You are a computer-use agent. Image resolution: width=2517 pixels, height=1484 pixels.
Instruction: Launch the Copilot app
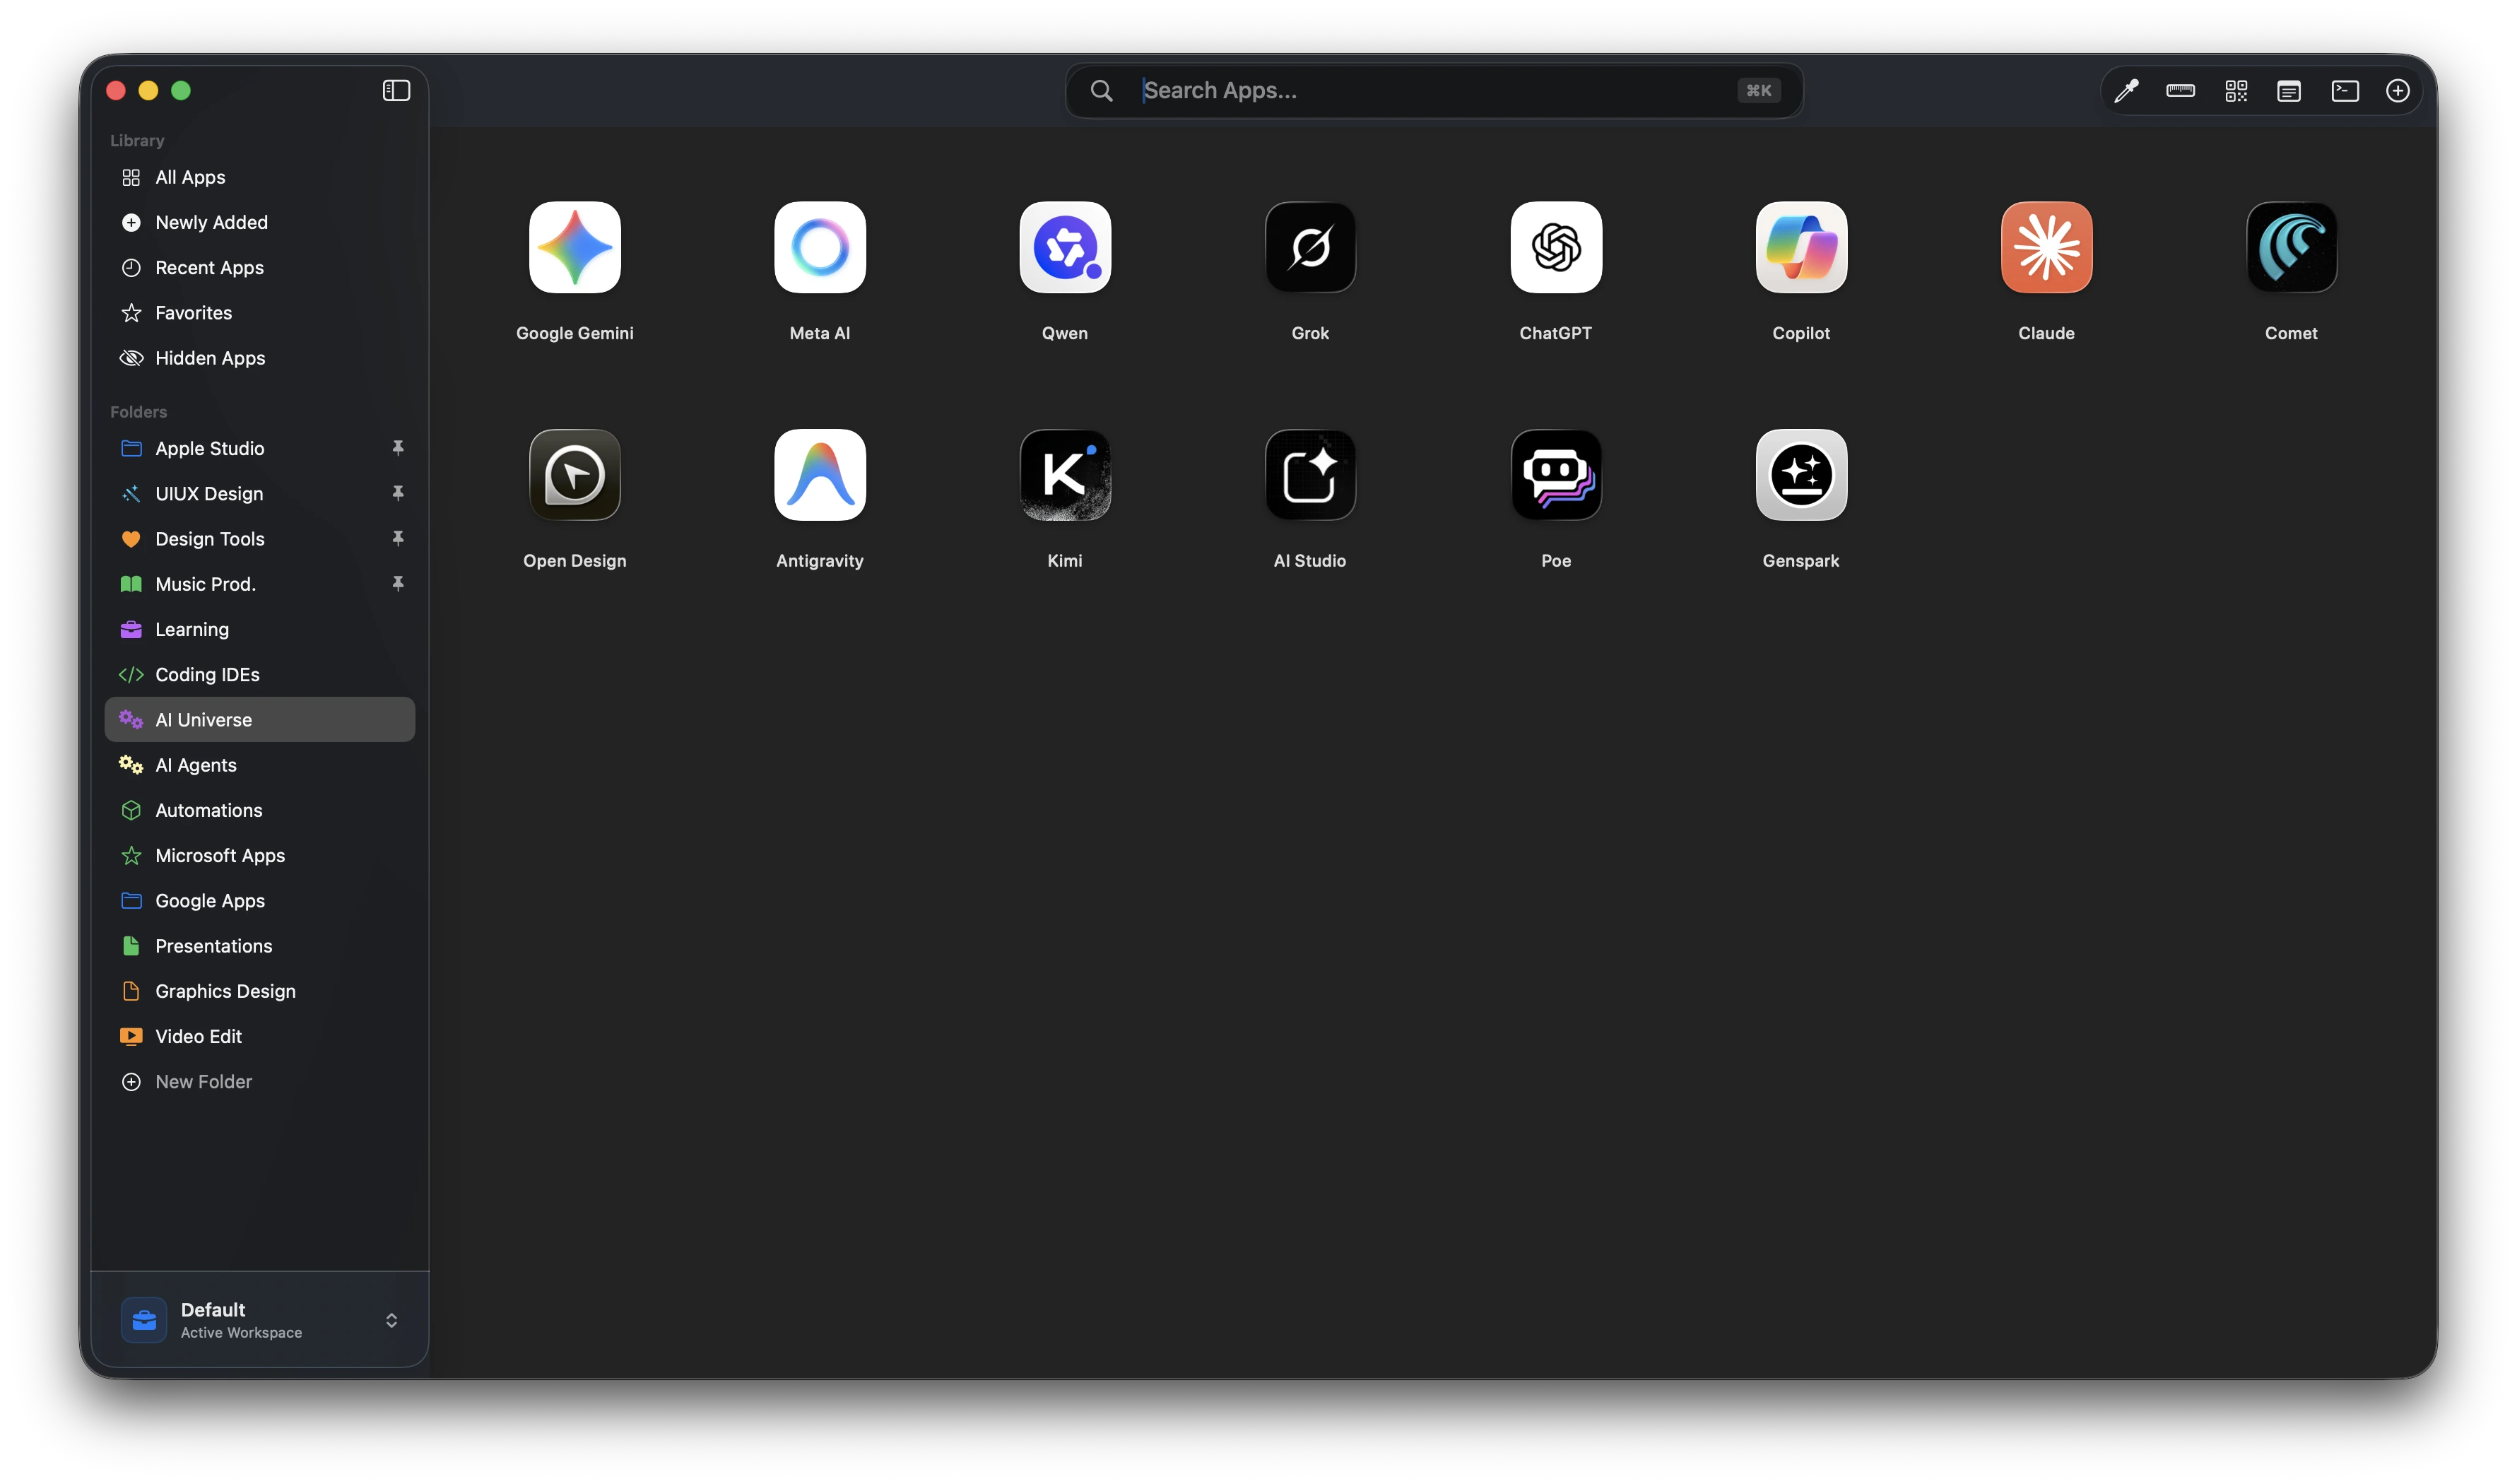click(x=1801, y=247)
